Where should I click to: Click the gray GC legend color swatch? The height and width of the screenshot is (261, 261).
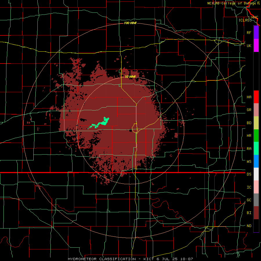coord(256,200)
